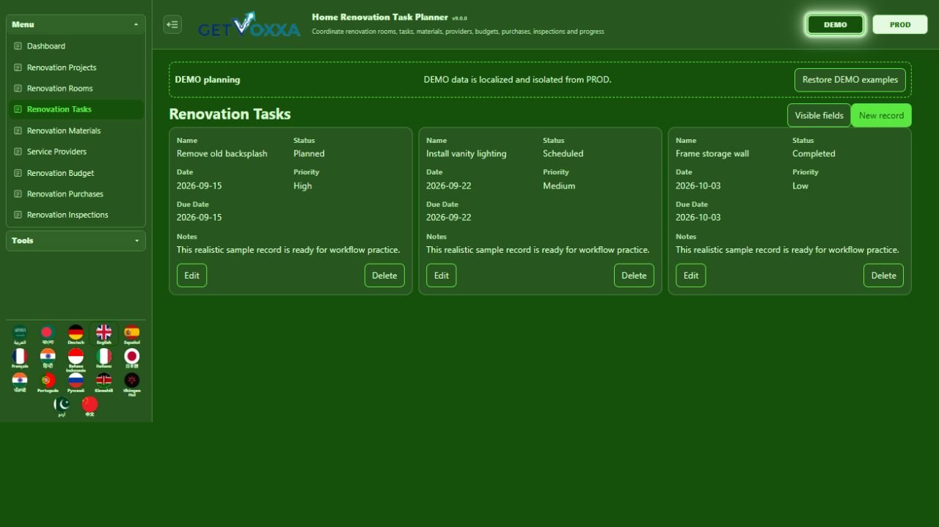
Task: Select the Urdu Pakistan flag
Action: [62, 408]
